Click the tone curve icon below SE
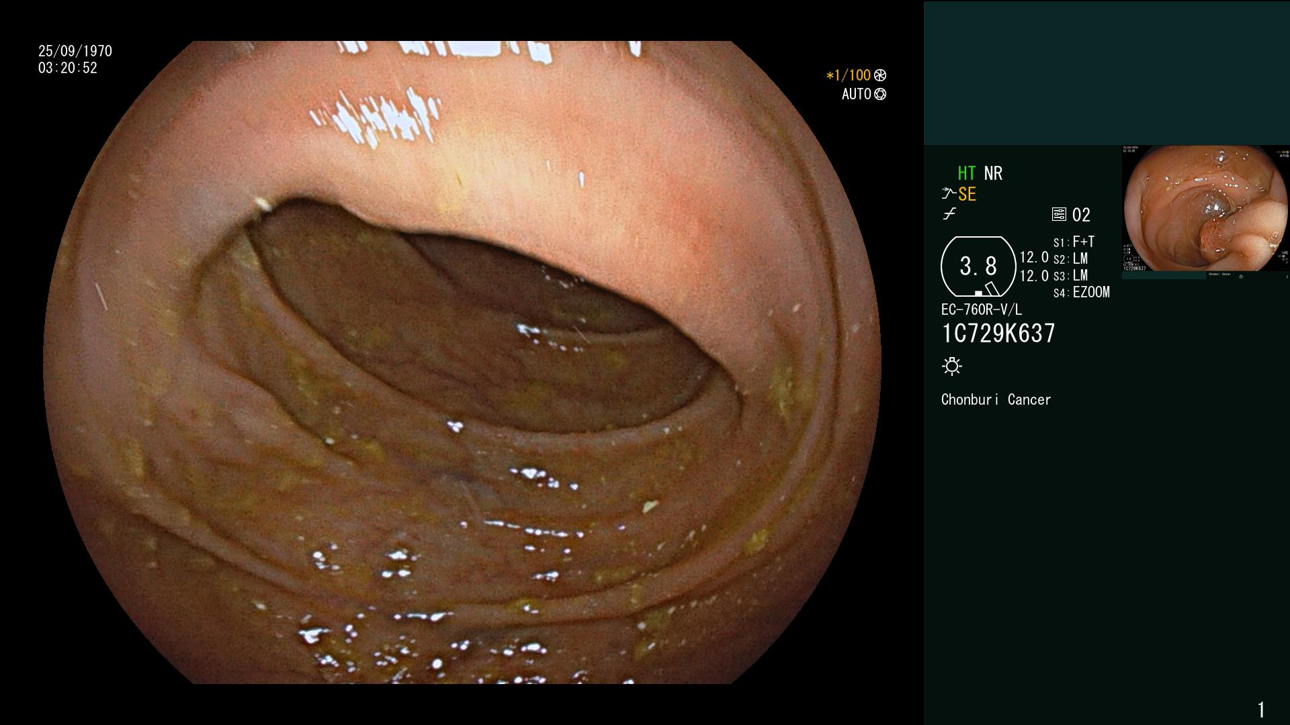Viewport: 1290px width, 725px height. [949, 214]
